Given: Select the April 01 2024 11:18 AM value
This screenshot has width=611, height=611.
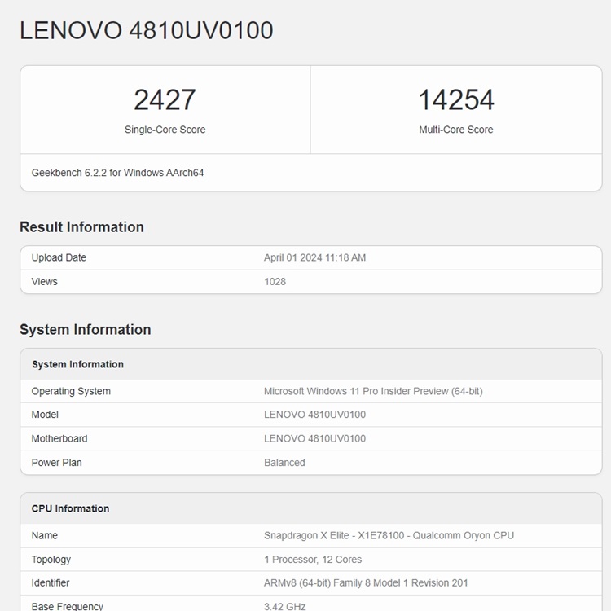Looking at the screenshot, I should [x=314, y=257].
